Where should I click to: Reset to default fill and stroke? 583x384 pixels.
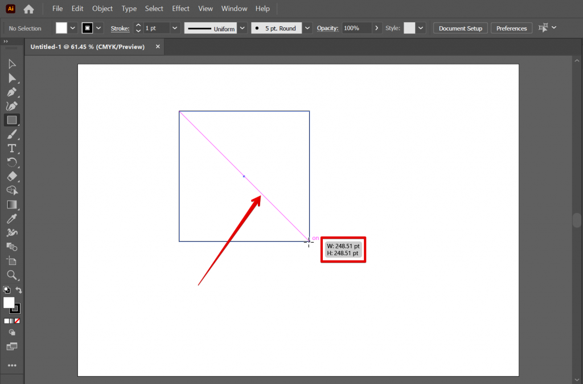click(6, 290)
